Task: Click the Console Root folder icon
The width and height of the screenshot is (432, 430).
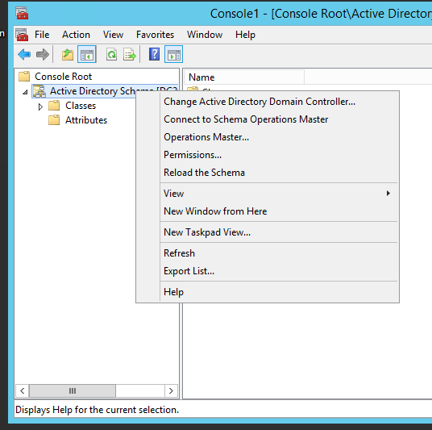Action: (x=24, y=77)
